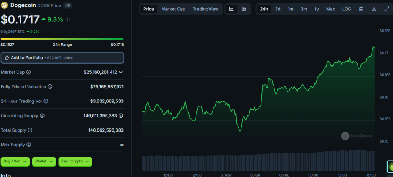Select the 3m time range

pyautogui.click(x=304, y=9)
